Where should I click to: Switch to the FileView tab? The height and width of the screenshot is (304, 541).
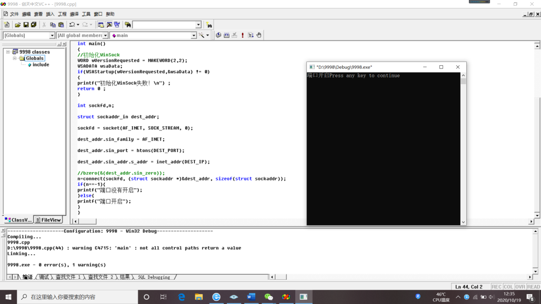(x=48, y=220)
